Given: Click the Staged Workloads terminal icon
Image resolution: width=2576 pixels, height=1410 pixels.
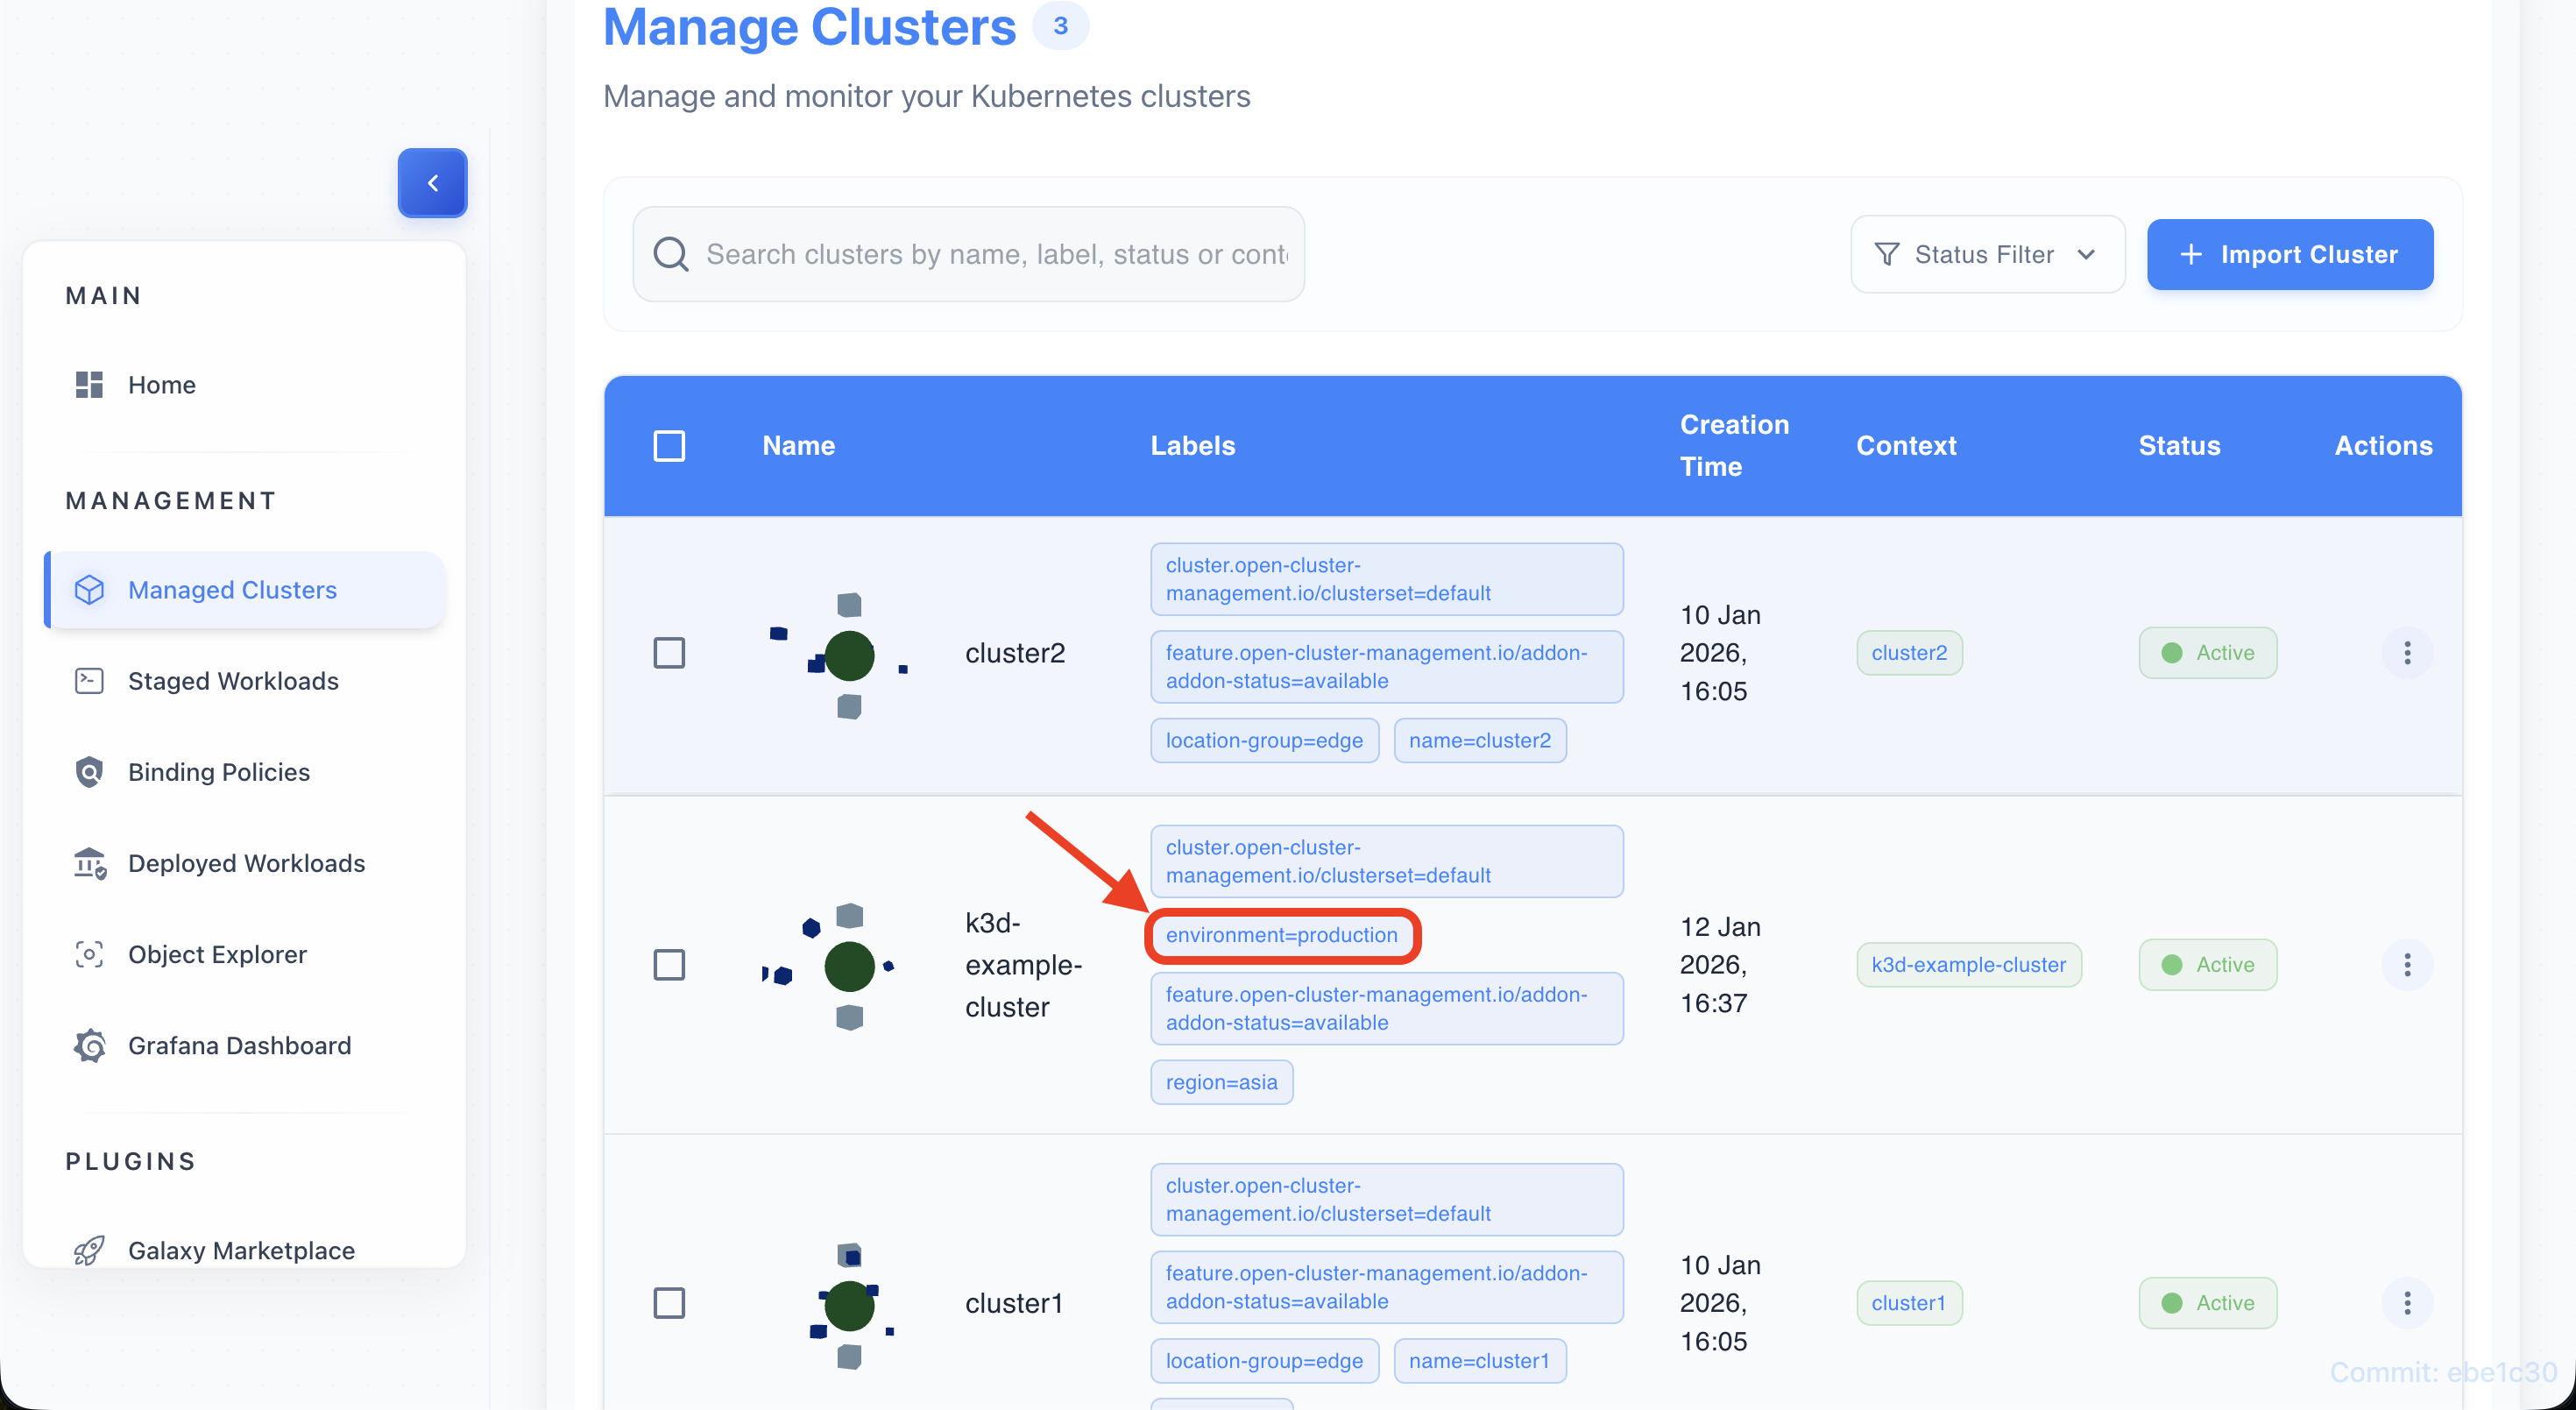Looking at the screenshot, I should point(89,681).
